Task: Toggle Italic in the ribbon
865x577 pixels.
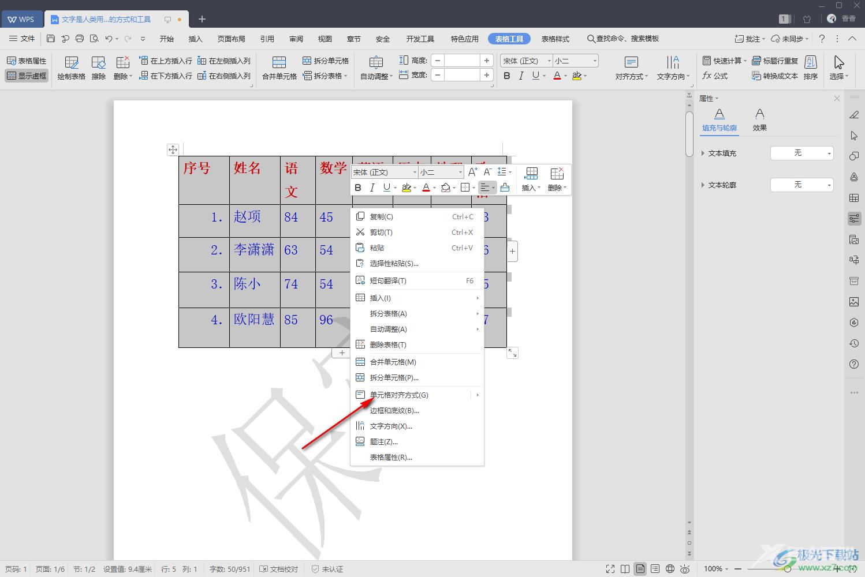Action: (x=521, y=76)
